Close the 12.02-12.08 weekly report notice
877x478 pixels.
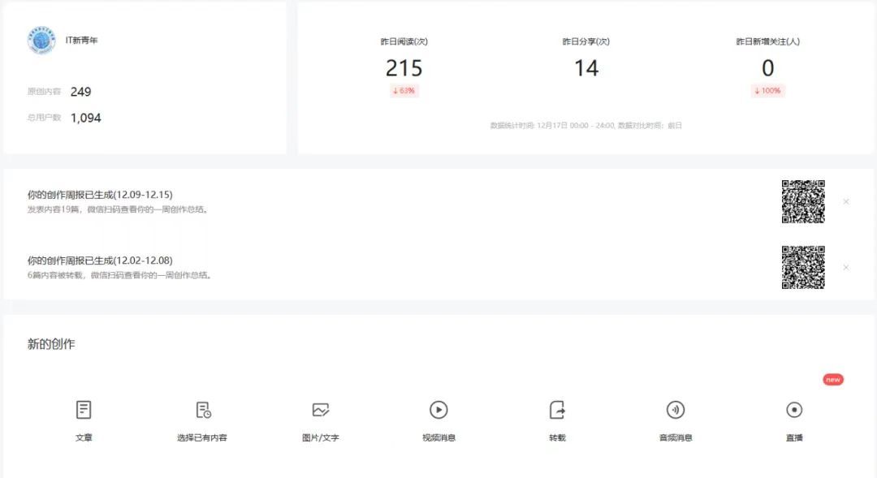[846, 267]
